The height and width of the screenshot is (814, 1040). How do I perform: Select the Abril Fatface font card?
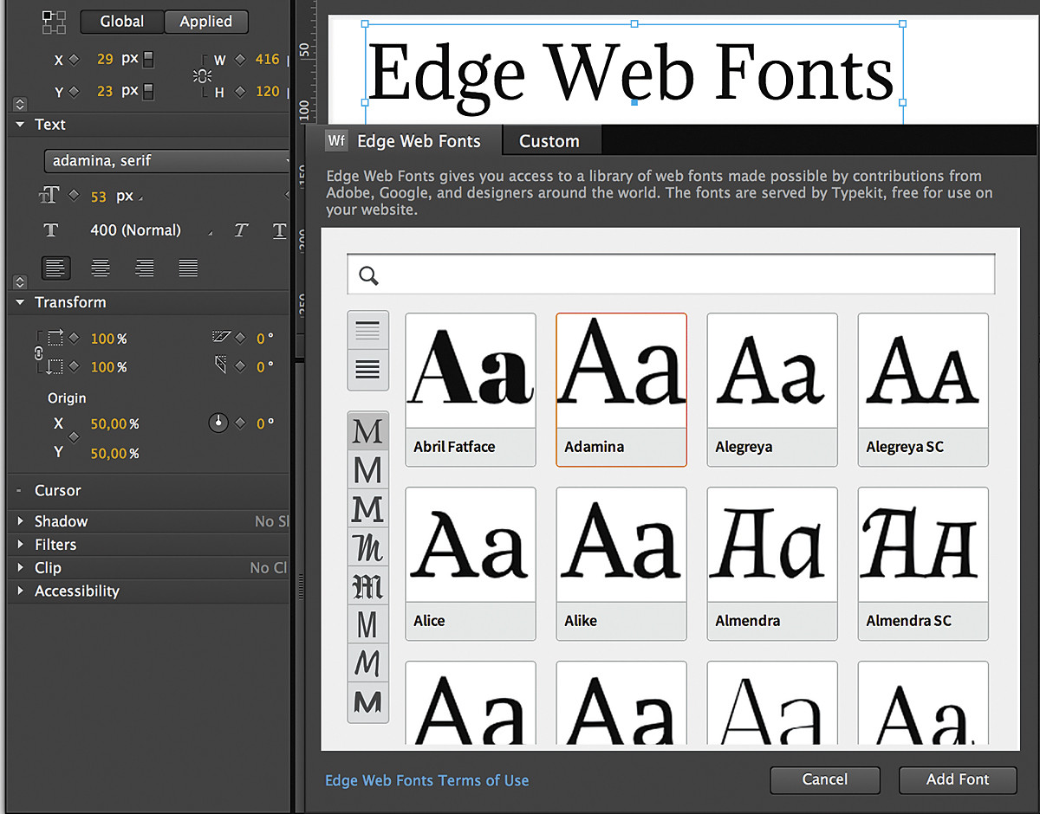pyautogui.click(x=471, y=390)
